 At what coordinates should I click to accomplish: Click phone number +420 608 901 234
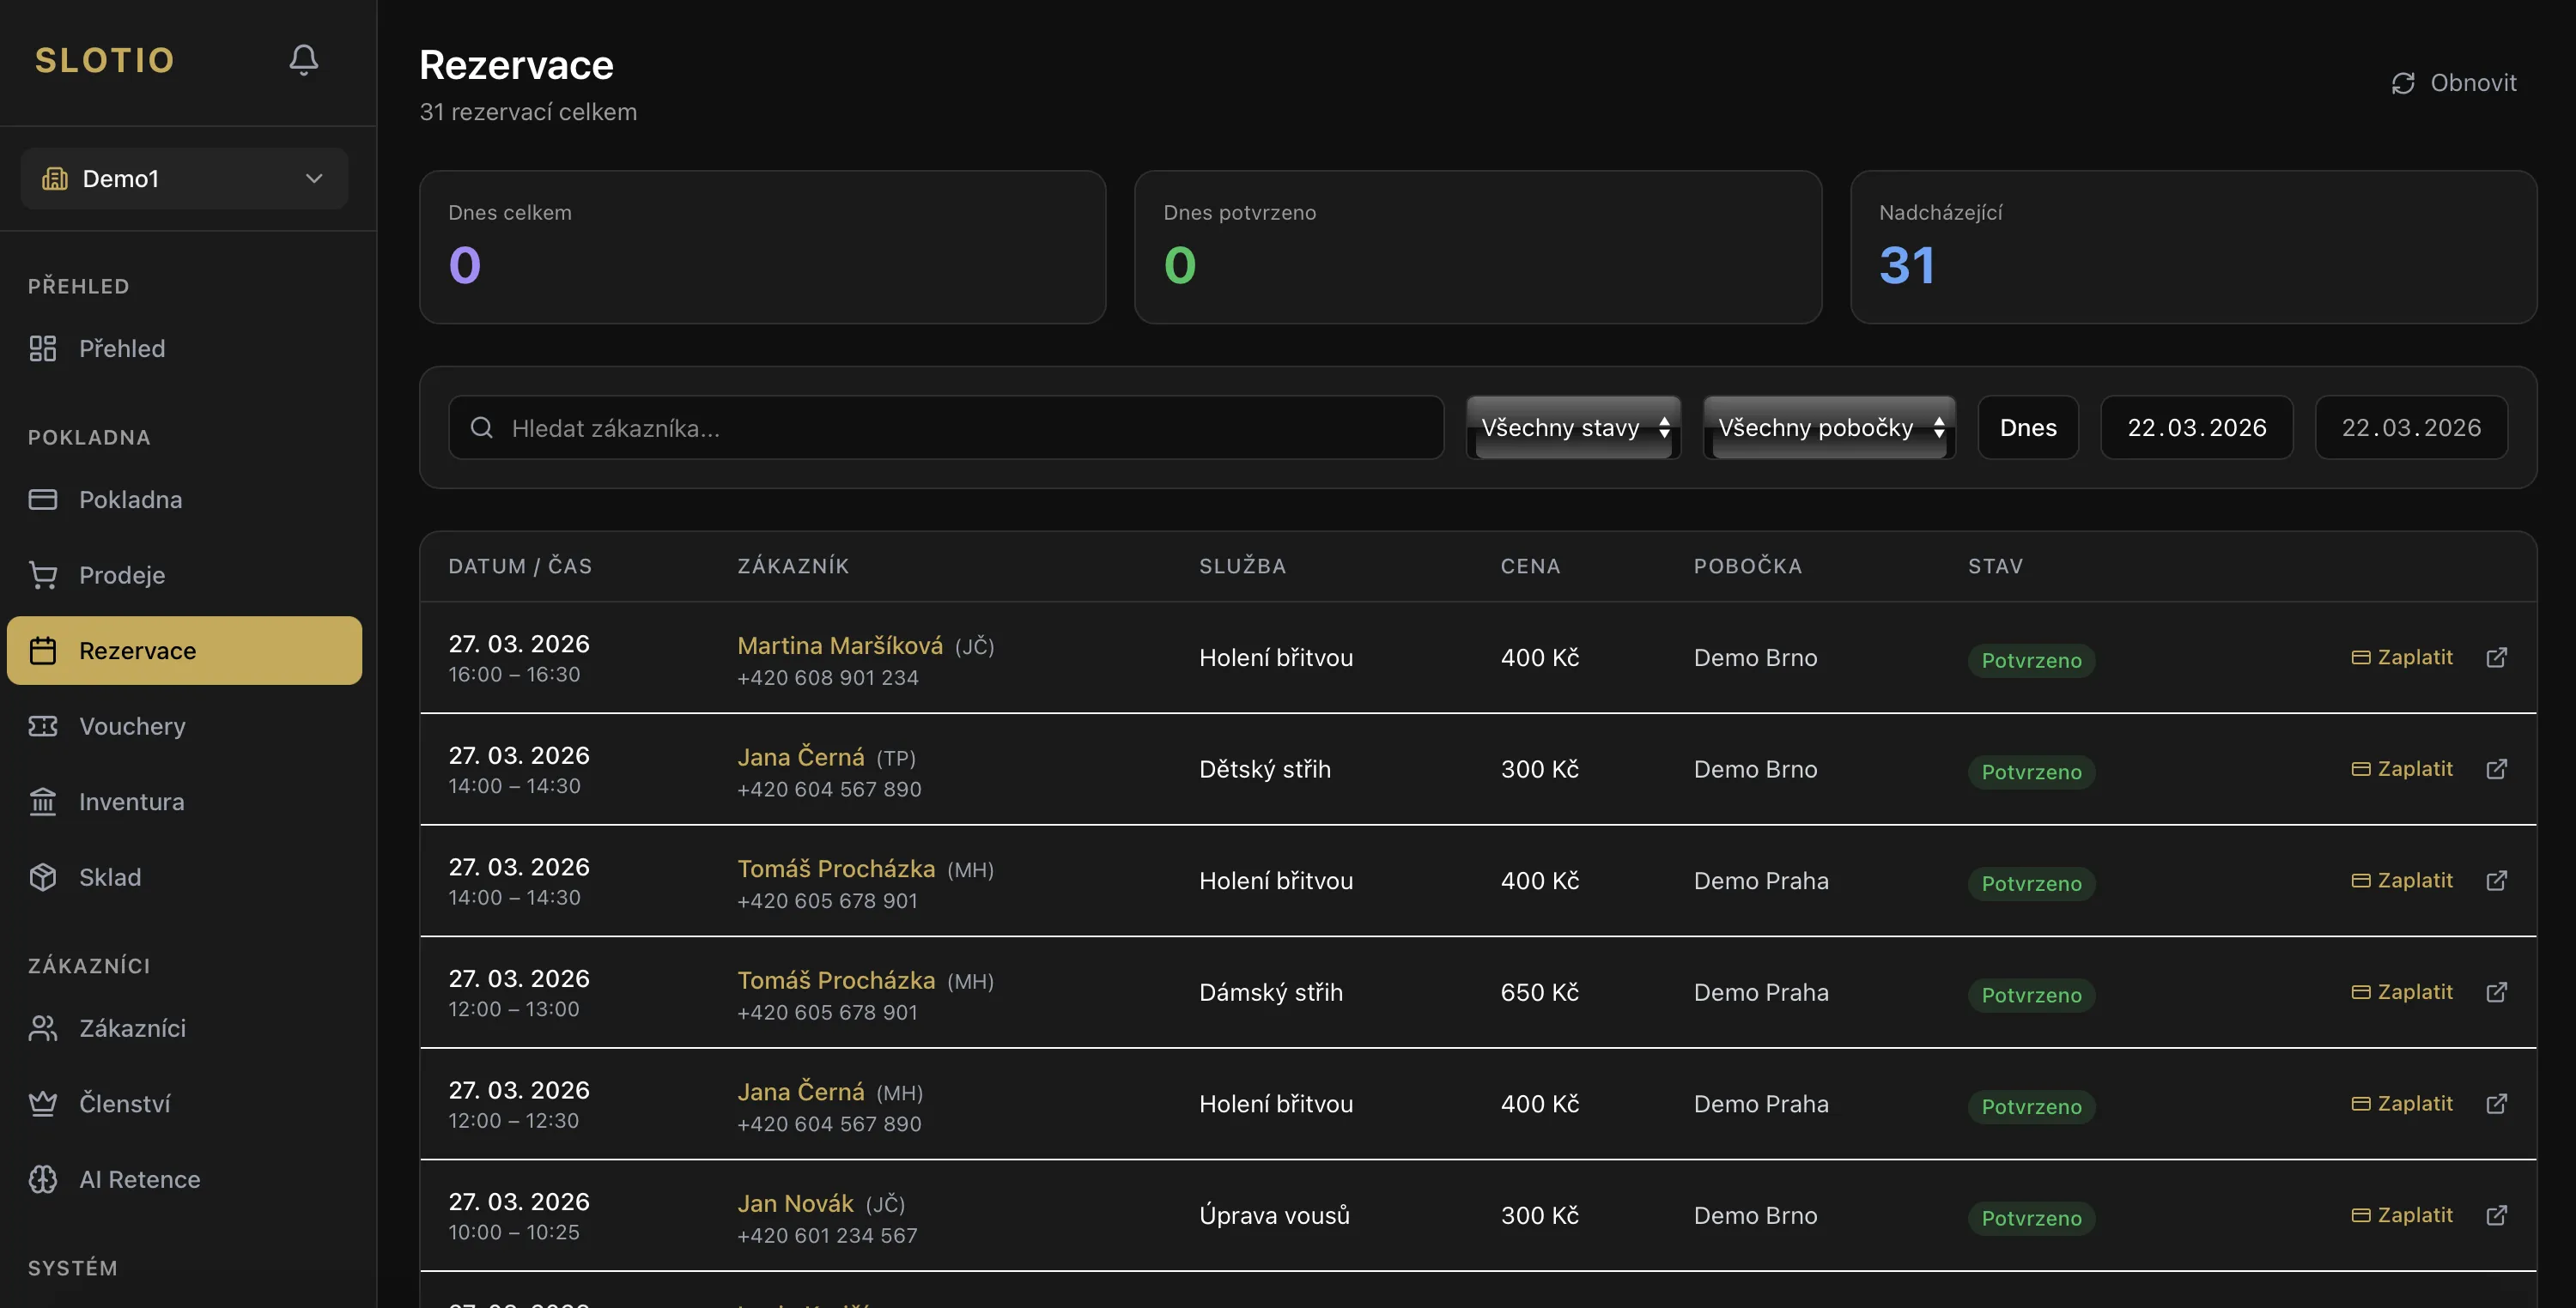[x=827, y=677]
